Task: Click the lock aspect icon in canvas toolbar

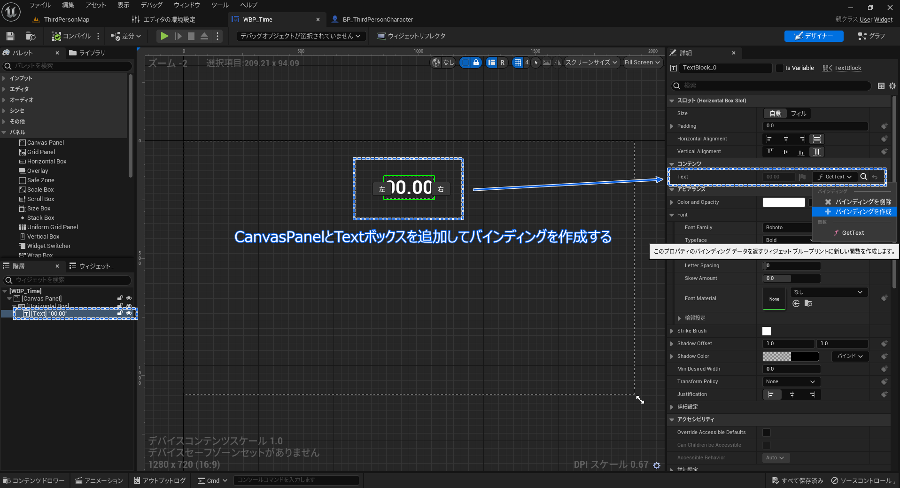Action: point(476,62)
